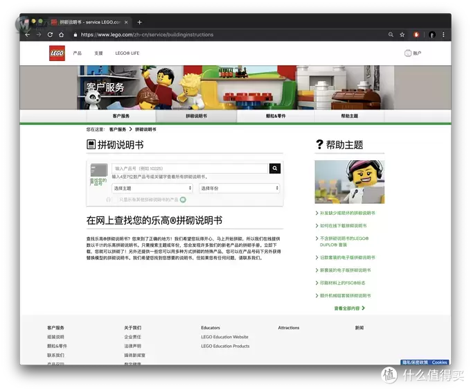This screenshot has height=391, width=471.
Task: Open 额外机械组套装拼砌说明书 link
Action: (346, 296)
